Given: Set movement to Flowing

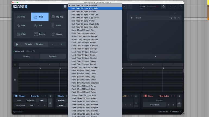Looking at the screenshot, I should 27,56.
